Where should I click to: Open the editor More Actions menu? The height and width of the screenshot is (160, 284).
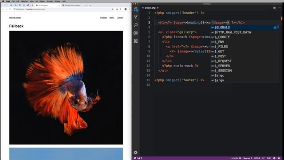click(280, 8)
